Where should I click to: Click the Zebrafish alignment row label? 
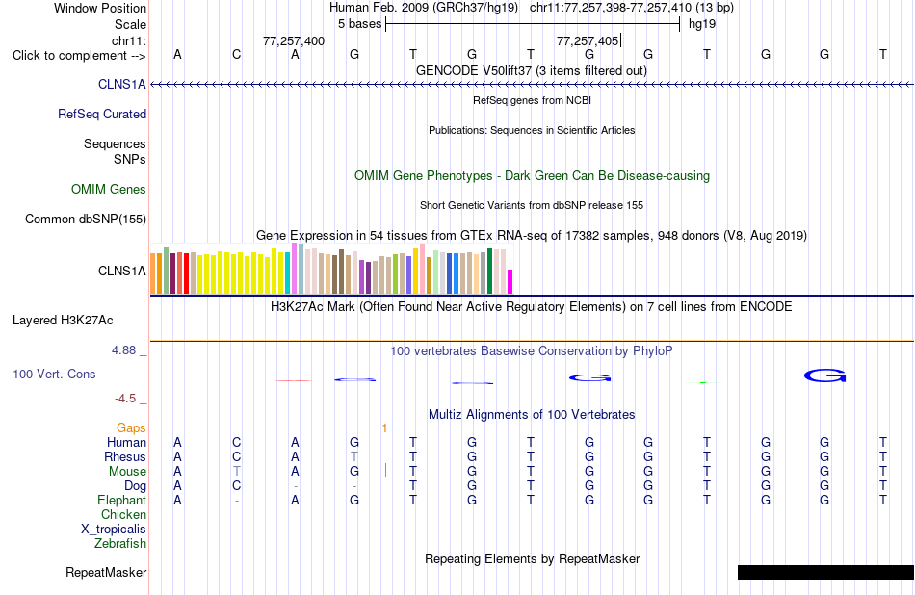120,544
